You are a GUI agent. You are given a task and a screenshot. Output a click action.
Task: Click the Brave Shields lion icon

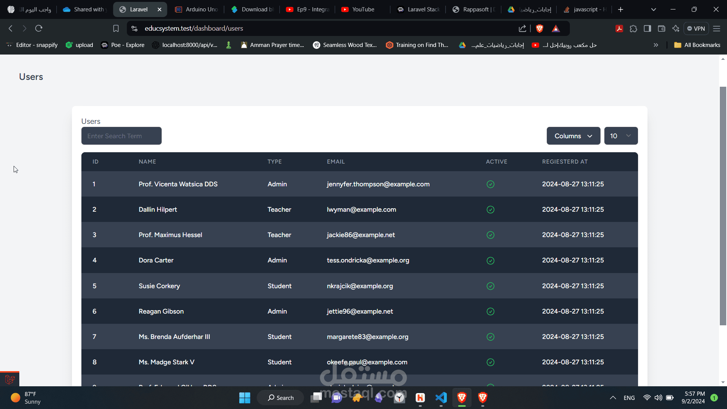(540, 28)
